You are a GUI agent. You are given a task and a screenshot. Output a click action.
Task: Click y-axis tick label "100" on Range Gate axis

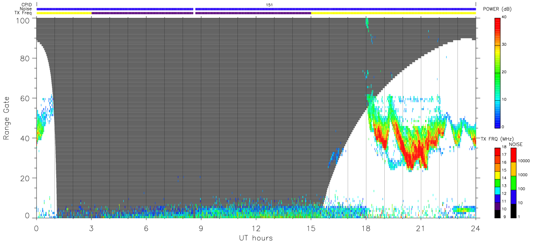(x=24, y=20)
